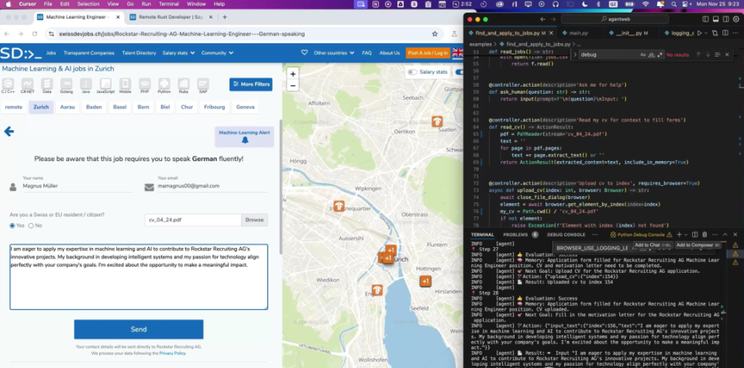Filter jobs by SAP icon

pos(203,85)
